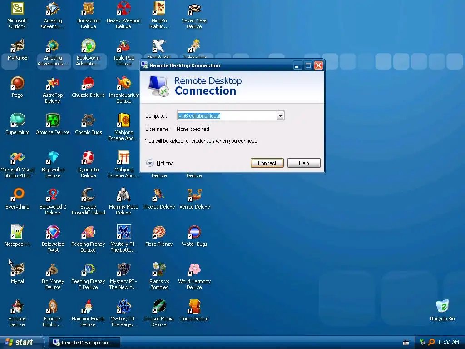
Task: Select the Insaniquarium Deluxe fish icon
Action: click(124, 83)
